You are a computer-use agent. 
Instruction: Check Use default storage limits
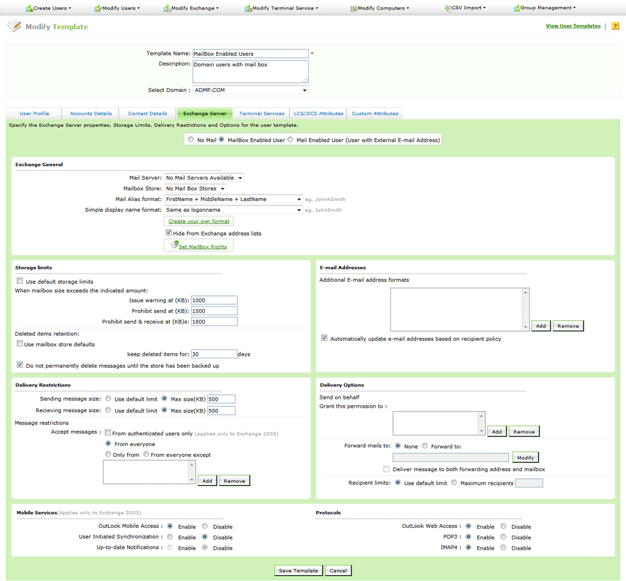[x=19, y=281]
